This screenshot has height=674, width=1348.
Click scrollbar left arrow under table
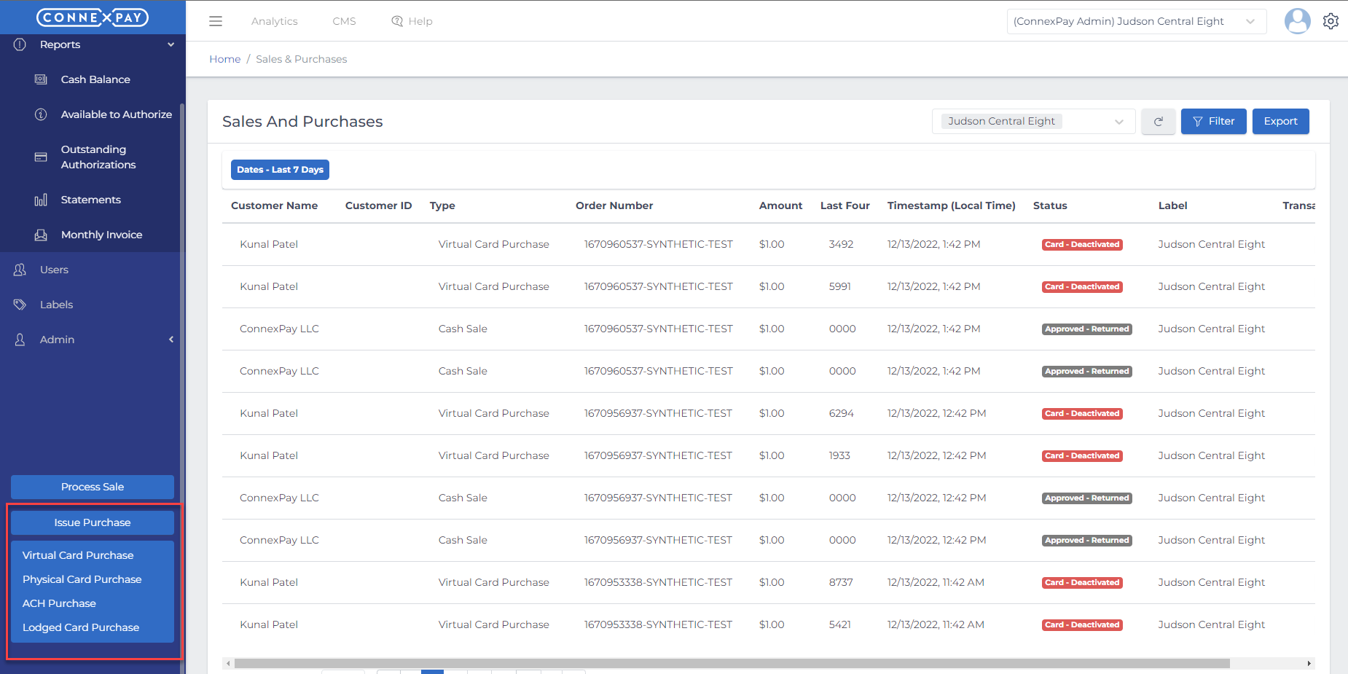pyautogui.click(x=228, y=664)
